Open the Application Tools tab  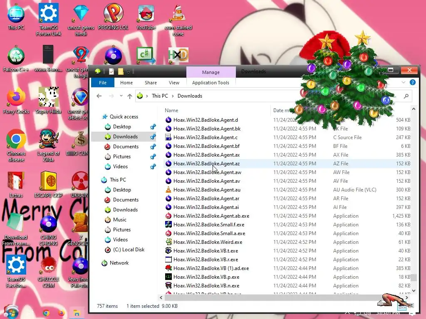click(x=211, y=83)
